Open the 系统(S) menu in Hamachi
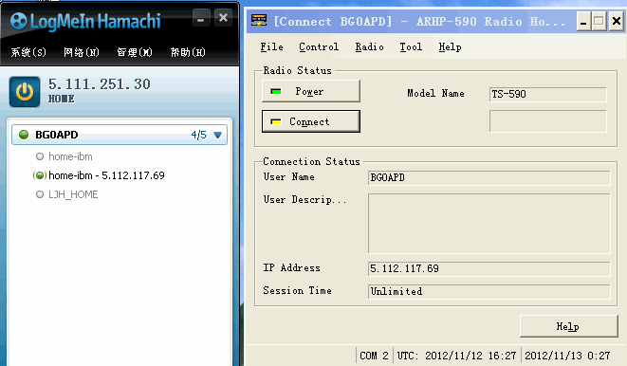The height and width of the screenshot is (366, 627). tap(28, 52)
